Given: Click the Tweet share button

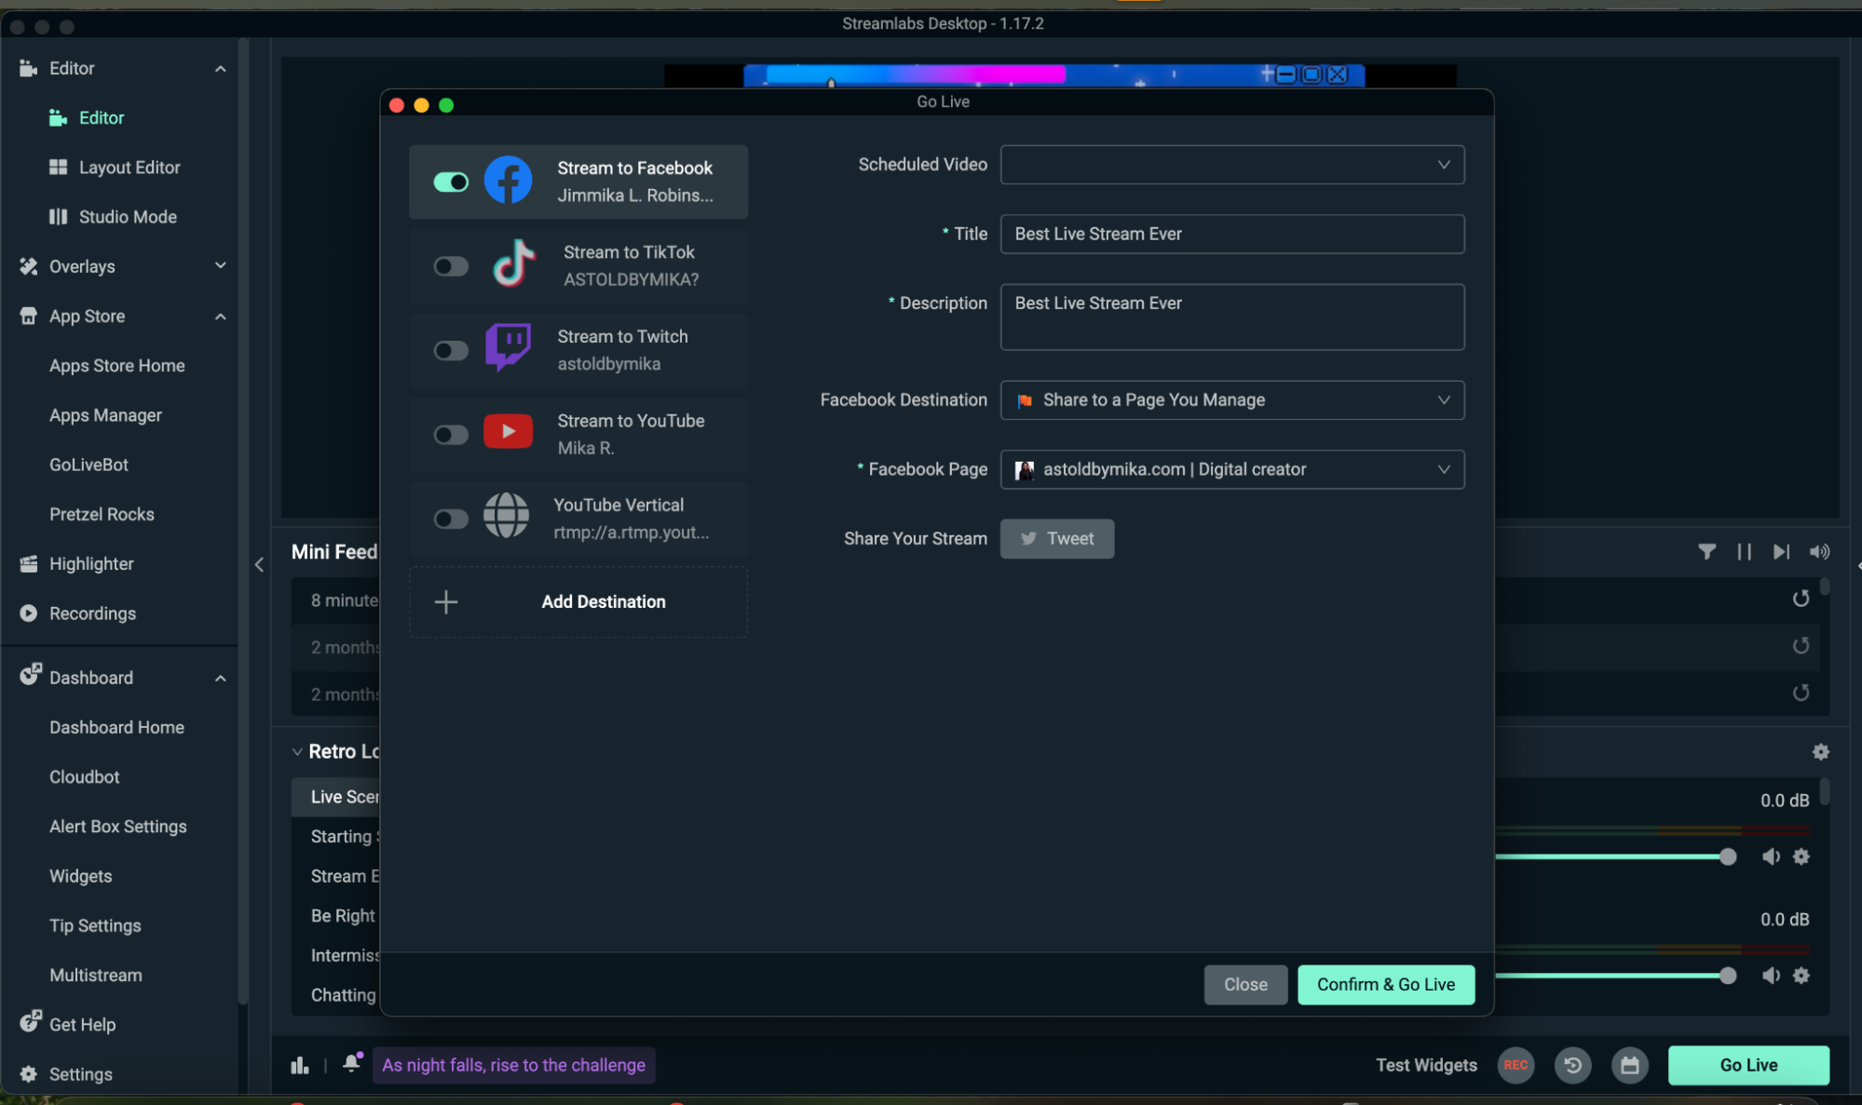Looking at the screenshot, I should pyautogui.click(x=1056, y=539).
